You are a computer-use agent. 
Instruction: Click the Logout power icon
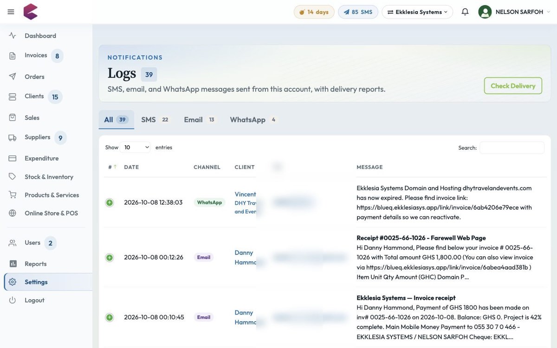(x=13, y=300)
